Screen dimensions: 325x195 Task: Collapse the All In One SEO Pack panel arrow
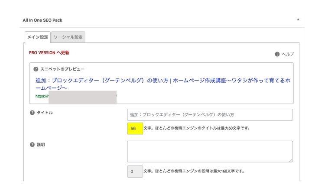[x=298, y=19]
